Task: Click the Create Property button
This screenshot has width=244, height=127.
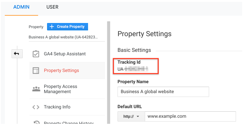Action: (68, 27)
